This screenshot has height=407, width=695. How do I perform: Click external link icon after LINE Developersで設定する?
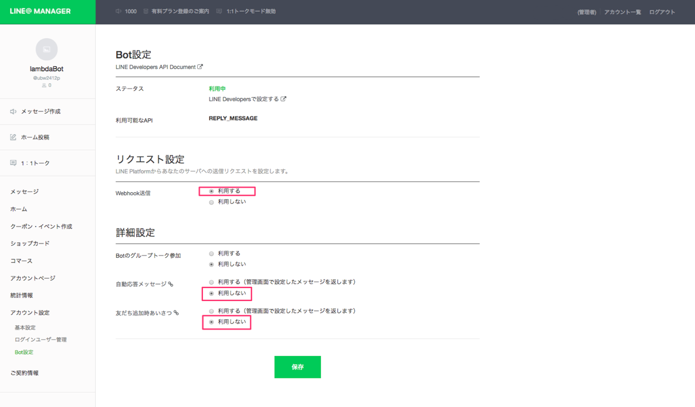click(x=283, y=99)
